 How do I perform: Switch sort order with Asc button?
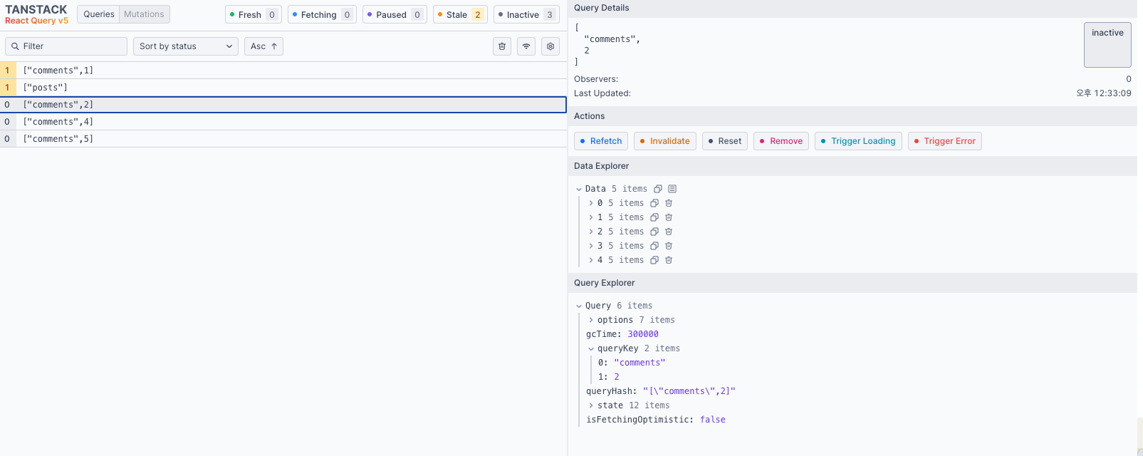coord(263,46)
